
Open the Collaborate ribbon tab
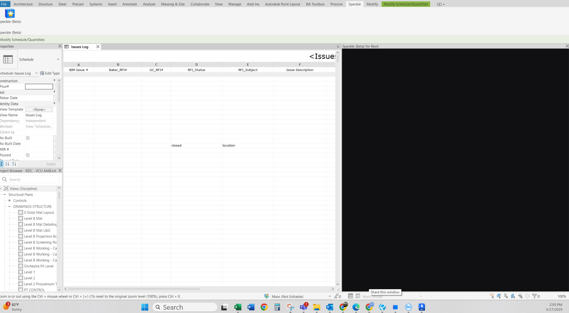(x=200, y=4)
